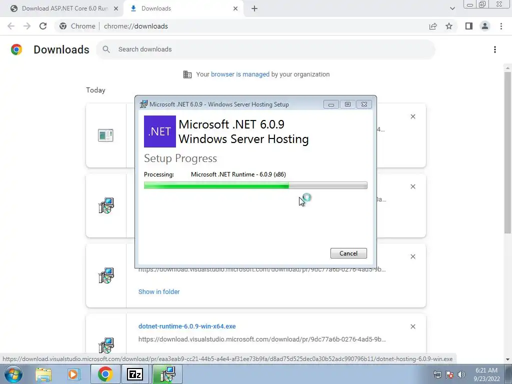The width and height of the screenshot is (512, 384).
Task: Open the Downloads page more-actions menu
Action: [x=495, y=49]
